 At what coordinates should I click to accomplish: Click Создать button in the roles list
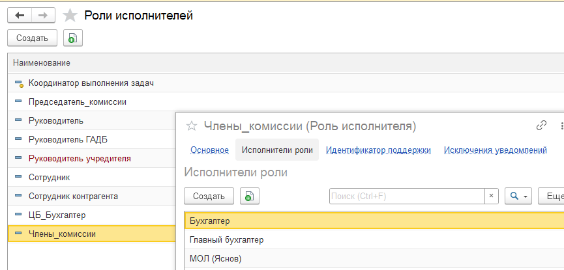point(33,38)
